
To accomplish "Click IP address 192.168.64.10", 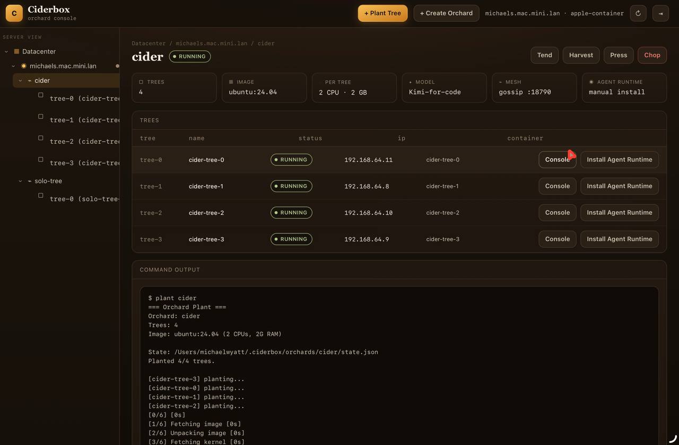I will coord(368,213).
